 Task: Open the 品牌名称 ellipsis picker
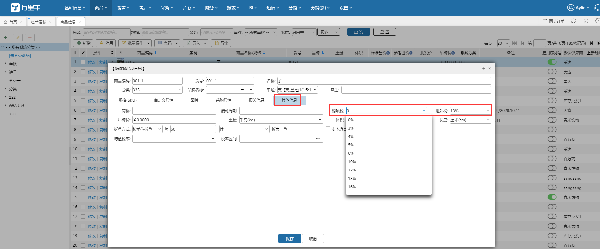(x=242, y=90)
